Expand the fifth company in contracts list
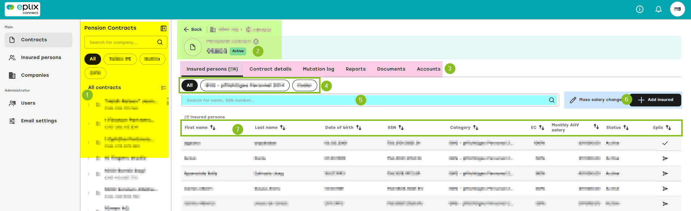This screenshot has width=691, height=211. pos(89,174)
